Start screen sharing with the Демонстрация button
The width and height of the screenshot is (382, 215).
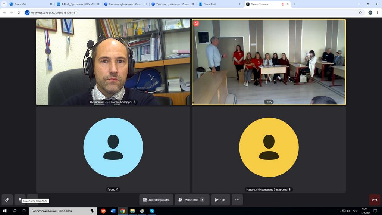click(x=156, y=200)
